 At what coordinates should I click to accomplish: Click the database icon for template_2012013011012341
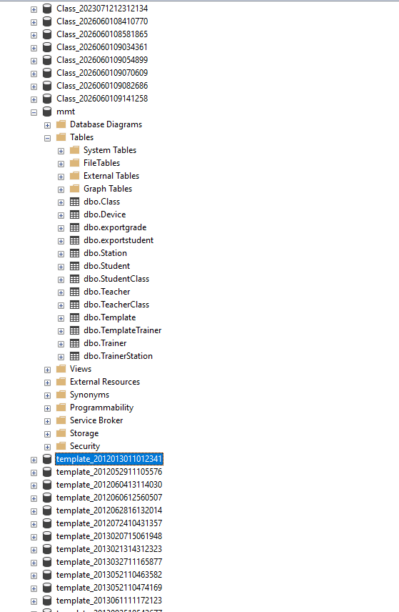click(47, 459)
